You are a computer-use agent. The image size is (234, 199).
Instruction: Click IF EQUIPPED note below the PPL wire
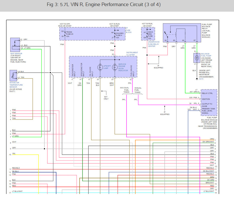(165, 113)
